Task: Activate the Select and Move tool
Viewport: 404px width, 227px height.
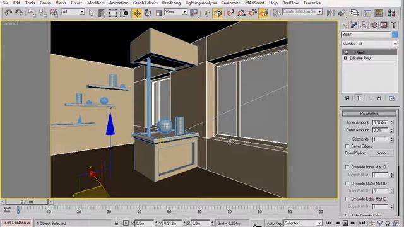Action: coord(137,13)
